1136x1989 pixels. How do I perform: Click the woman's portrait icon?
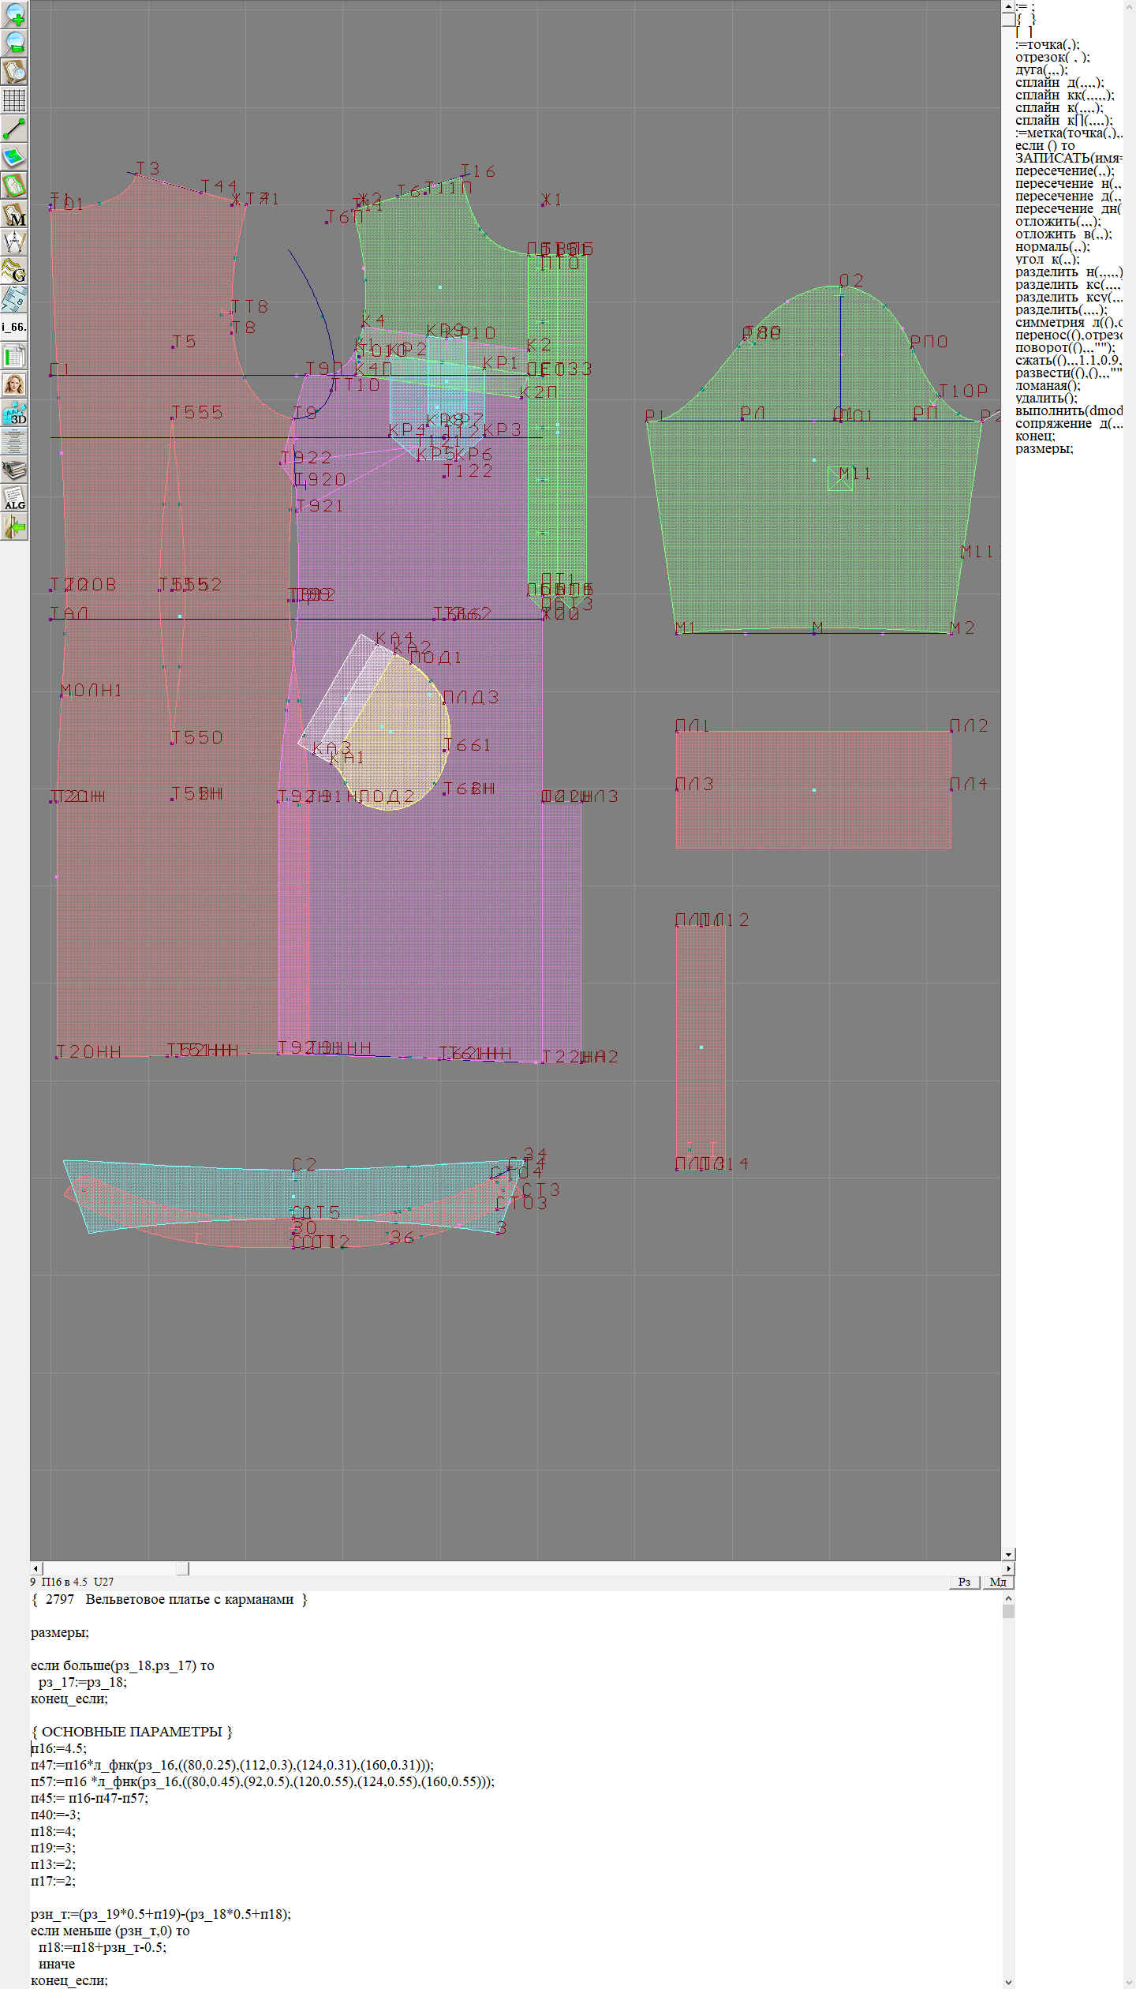click(x=14, y=384)
